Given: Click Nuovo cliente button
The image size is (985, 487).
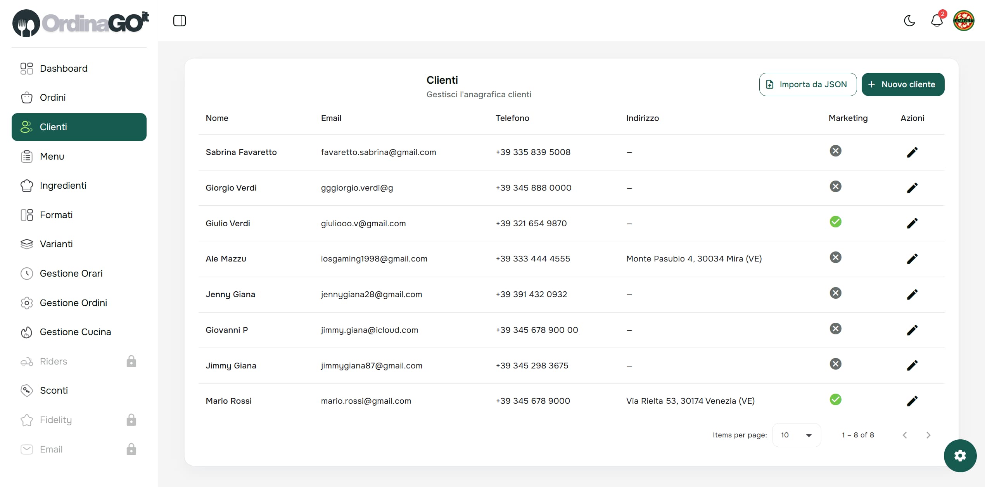Looking at the screenshot, I should pos(903,84).
